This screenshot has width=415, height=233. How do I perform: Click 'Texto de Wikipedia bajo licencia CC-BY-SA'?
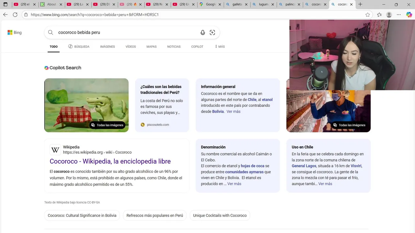click(72, 203)
